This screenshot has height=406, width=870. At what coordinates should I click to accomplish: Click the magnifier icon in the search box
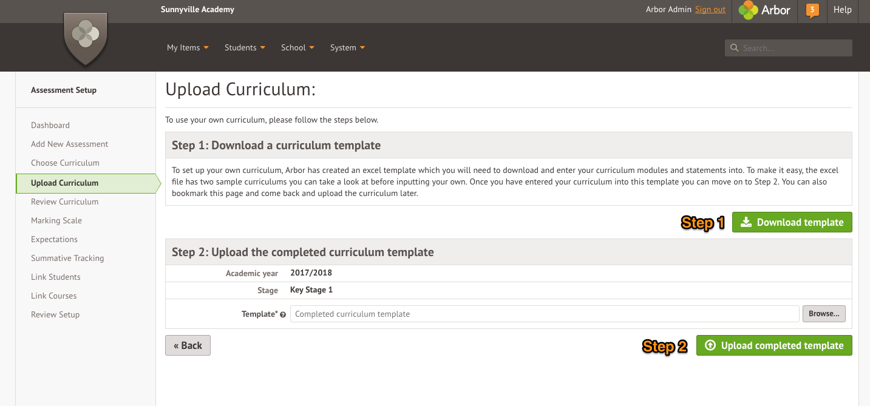[x=735, y=48]
